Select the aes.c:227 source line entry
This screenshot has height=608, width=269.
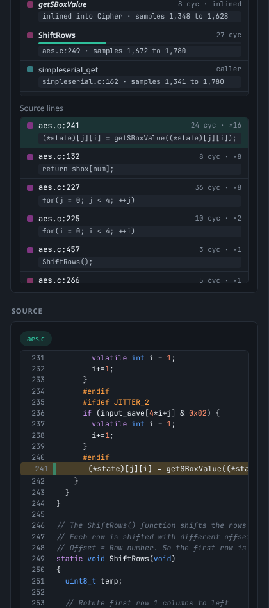(x=134, y=194)
